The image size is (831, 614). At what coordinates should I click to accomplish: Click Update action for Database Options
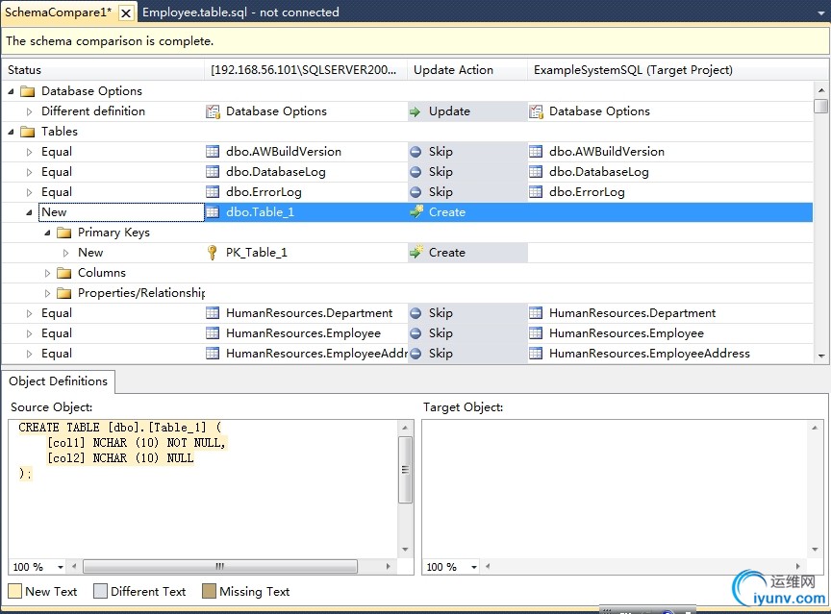coord(467,111)
